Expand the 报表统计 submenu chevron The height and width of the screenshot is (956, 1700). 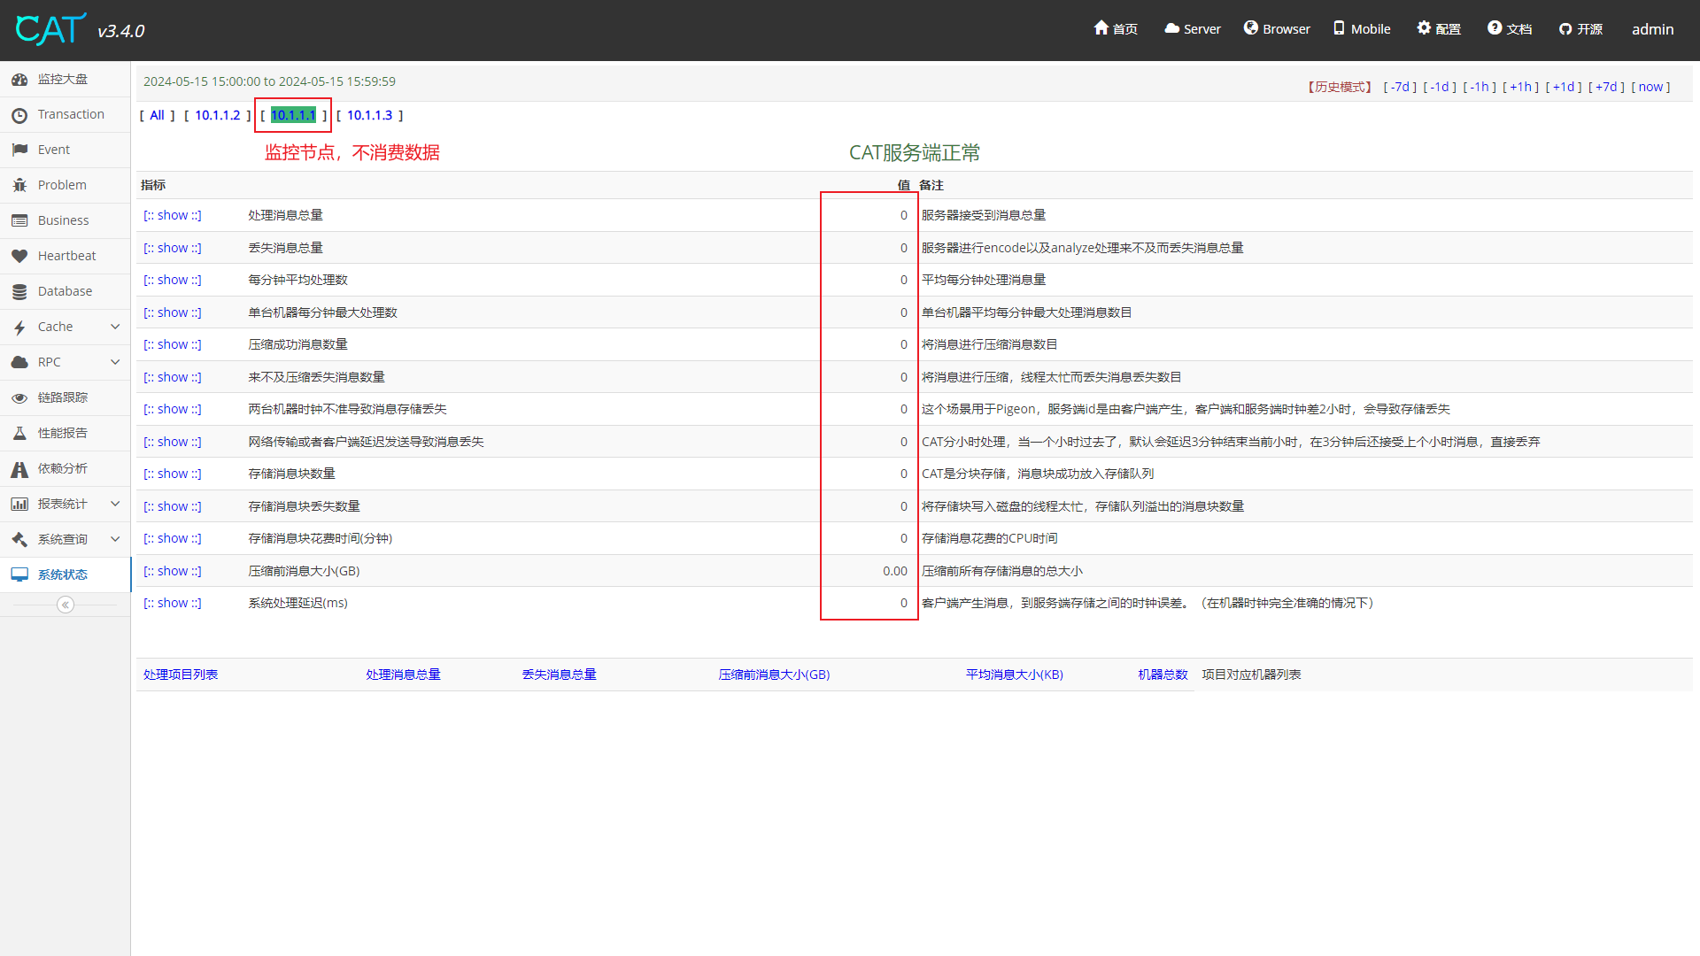tap(115, 504)
